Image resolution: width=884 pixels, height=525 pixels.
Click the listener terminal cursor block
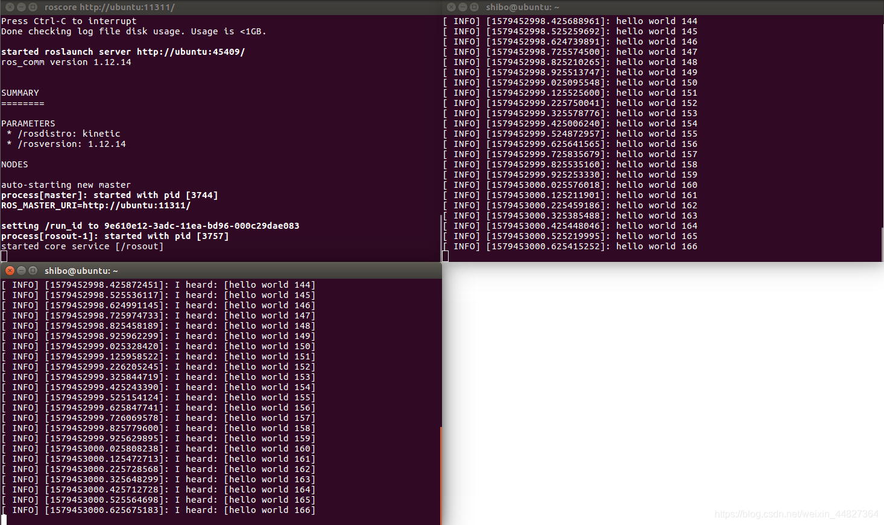[x=4, y=520]
